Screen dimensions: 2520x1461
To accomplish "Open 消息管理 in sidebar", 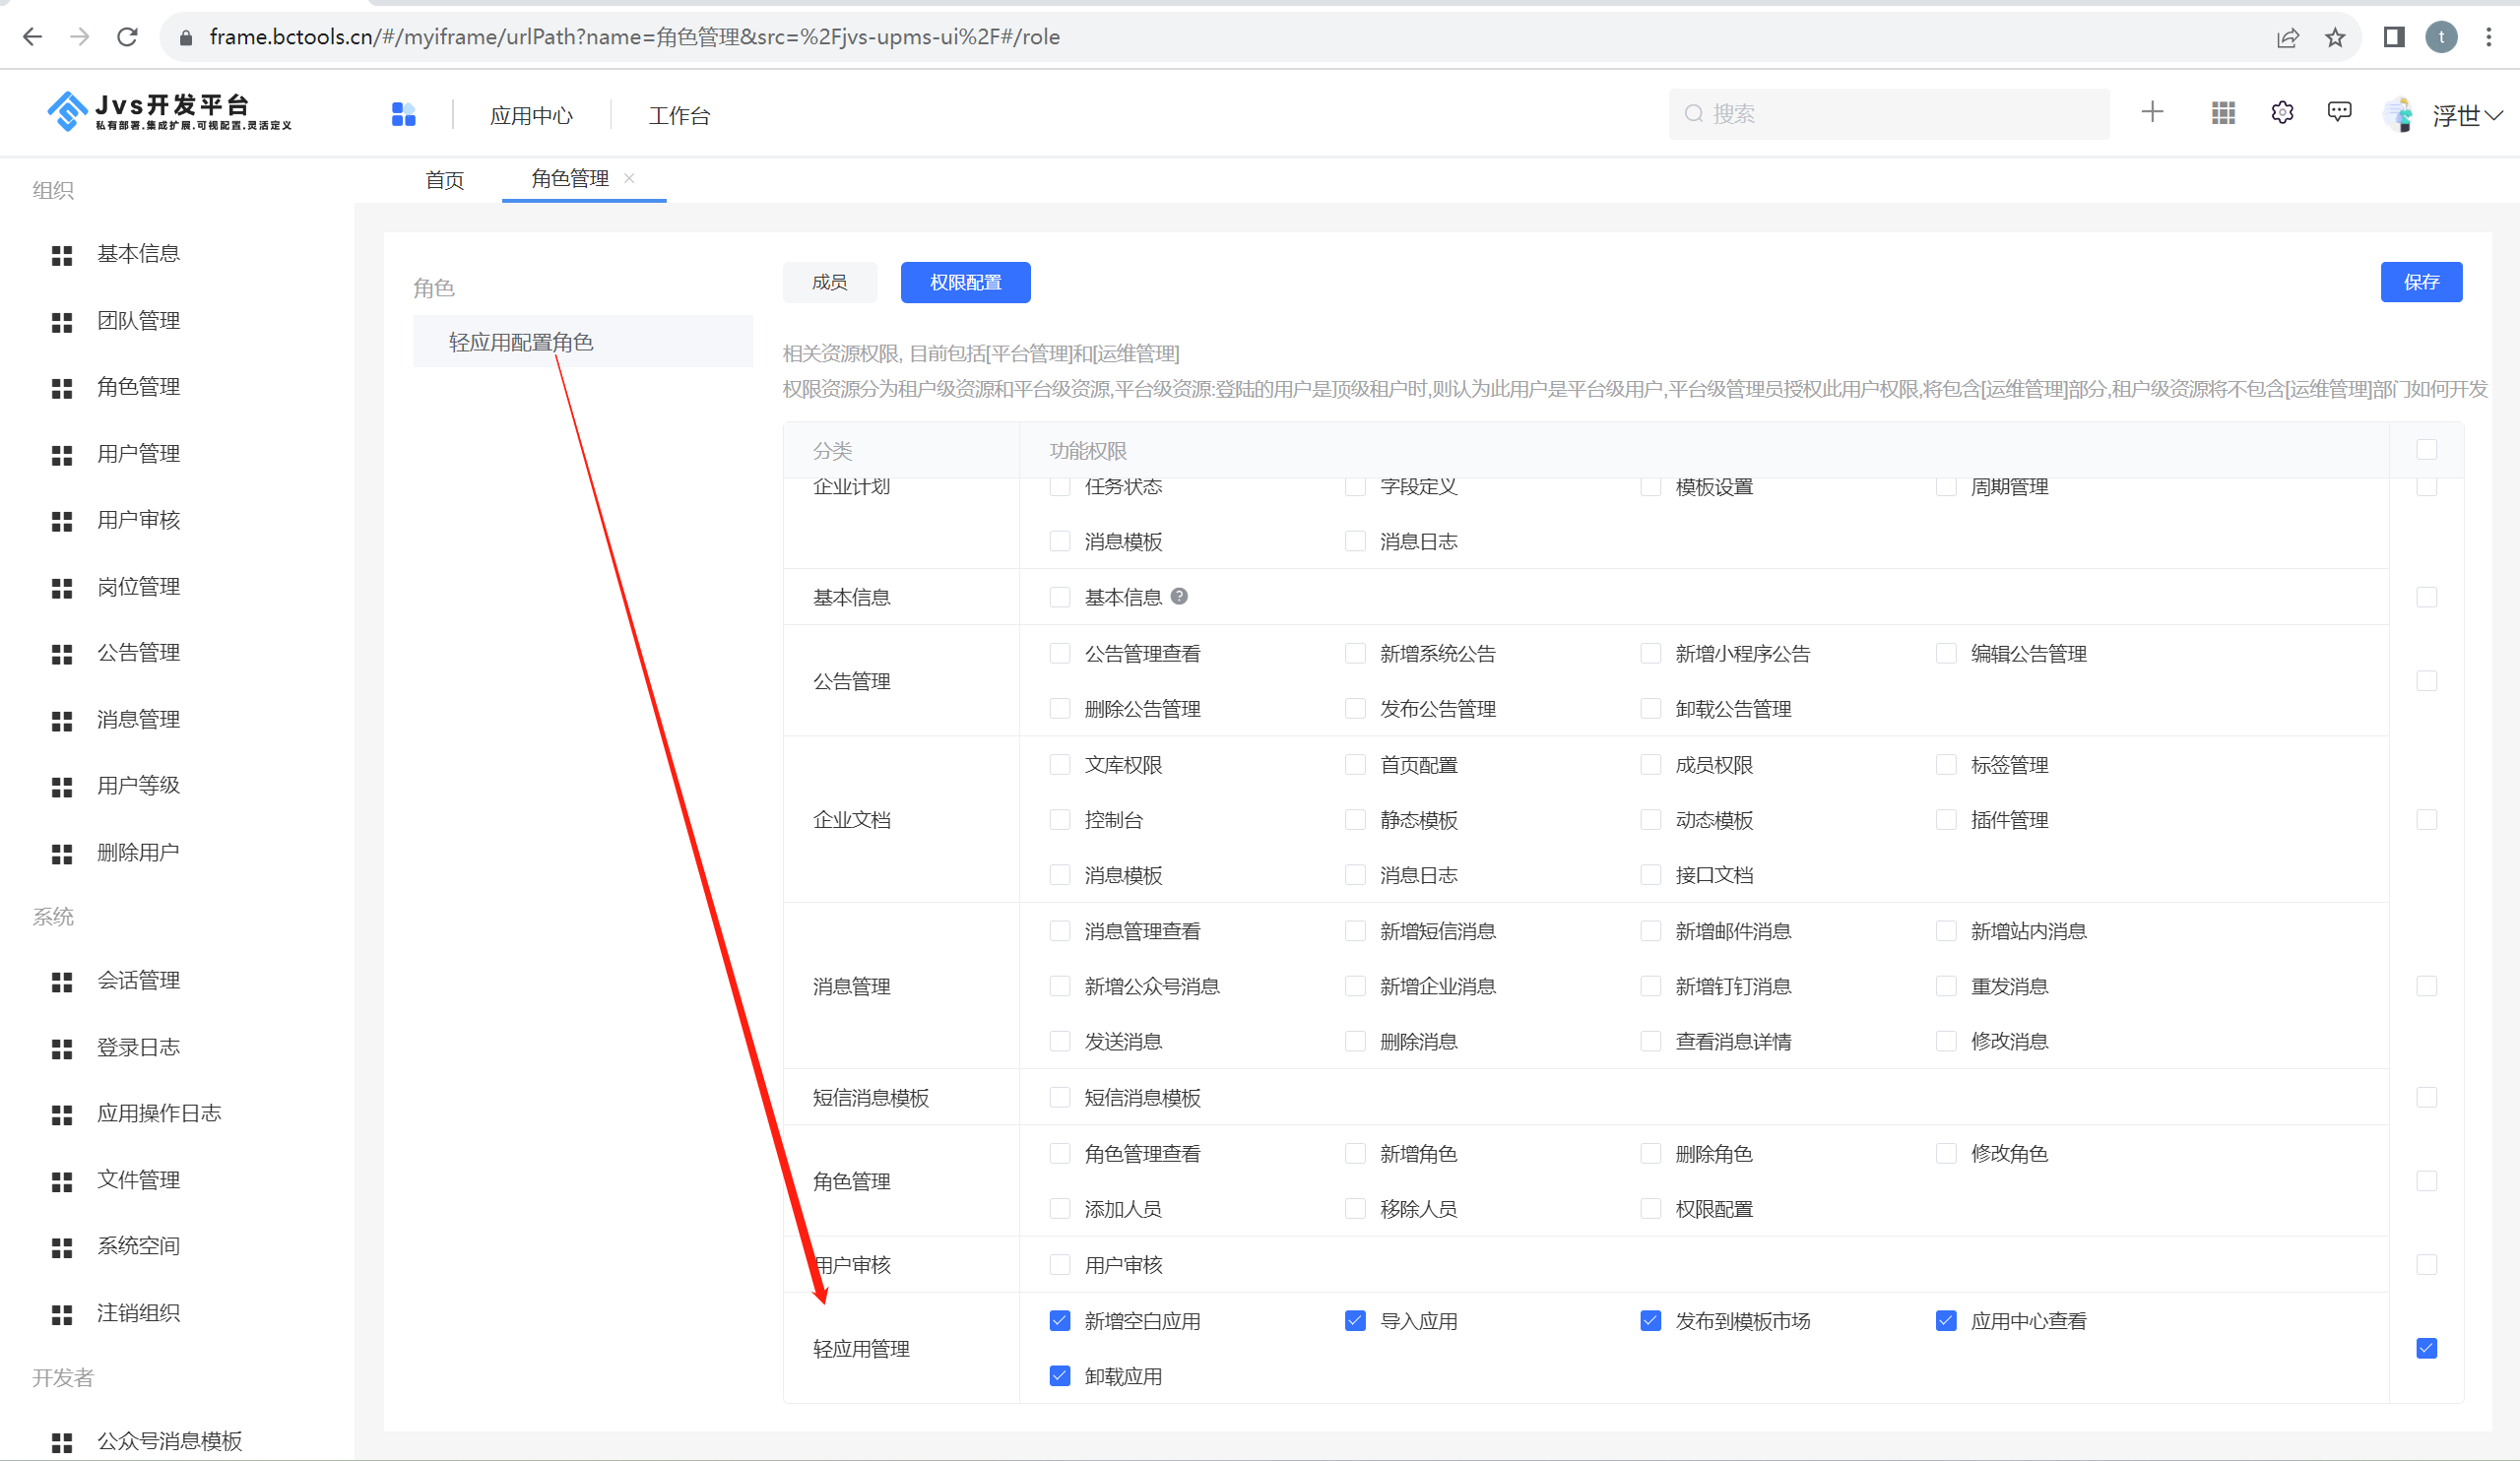I will (x=138, y=720).
